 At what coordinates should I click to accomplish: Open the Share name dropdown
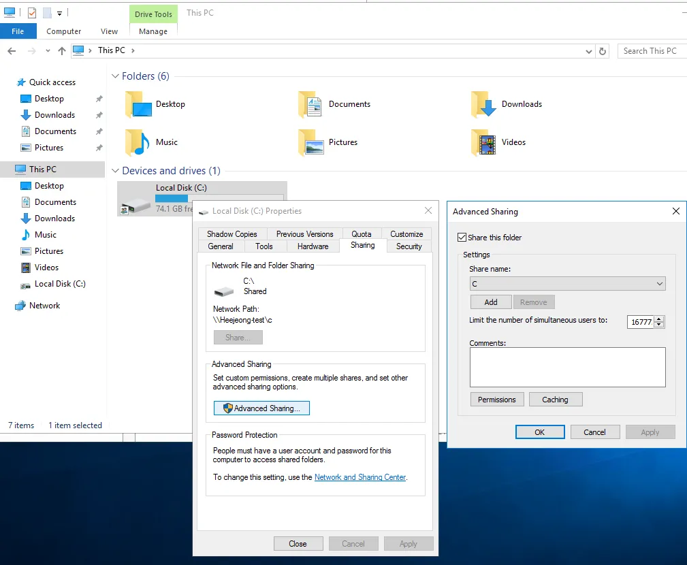click(567, 284)
